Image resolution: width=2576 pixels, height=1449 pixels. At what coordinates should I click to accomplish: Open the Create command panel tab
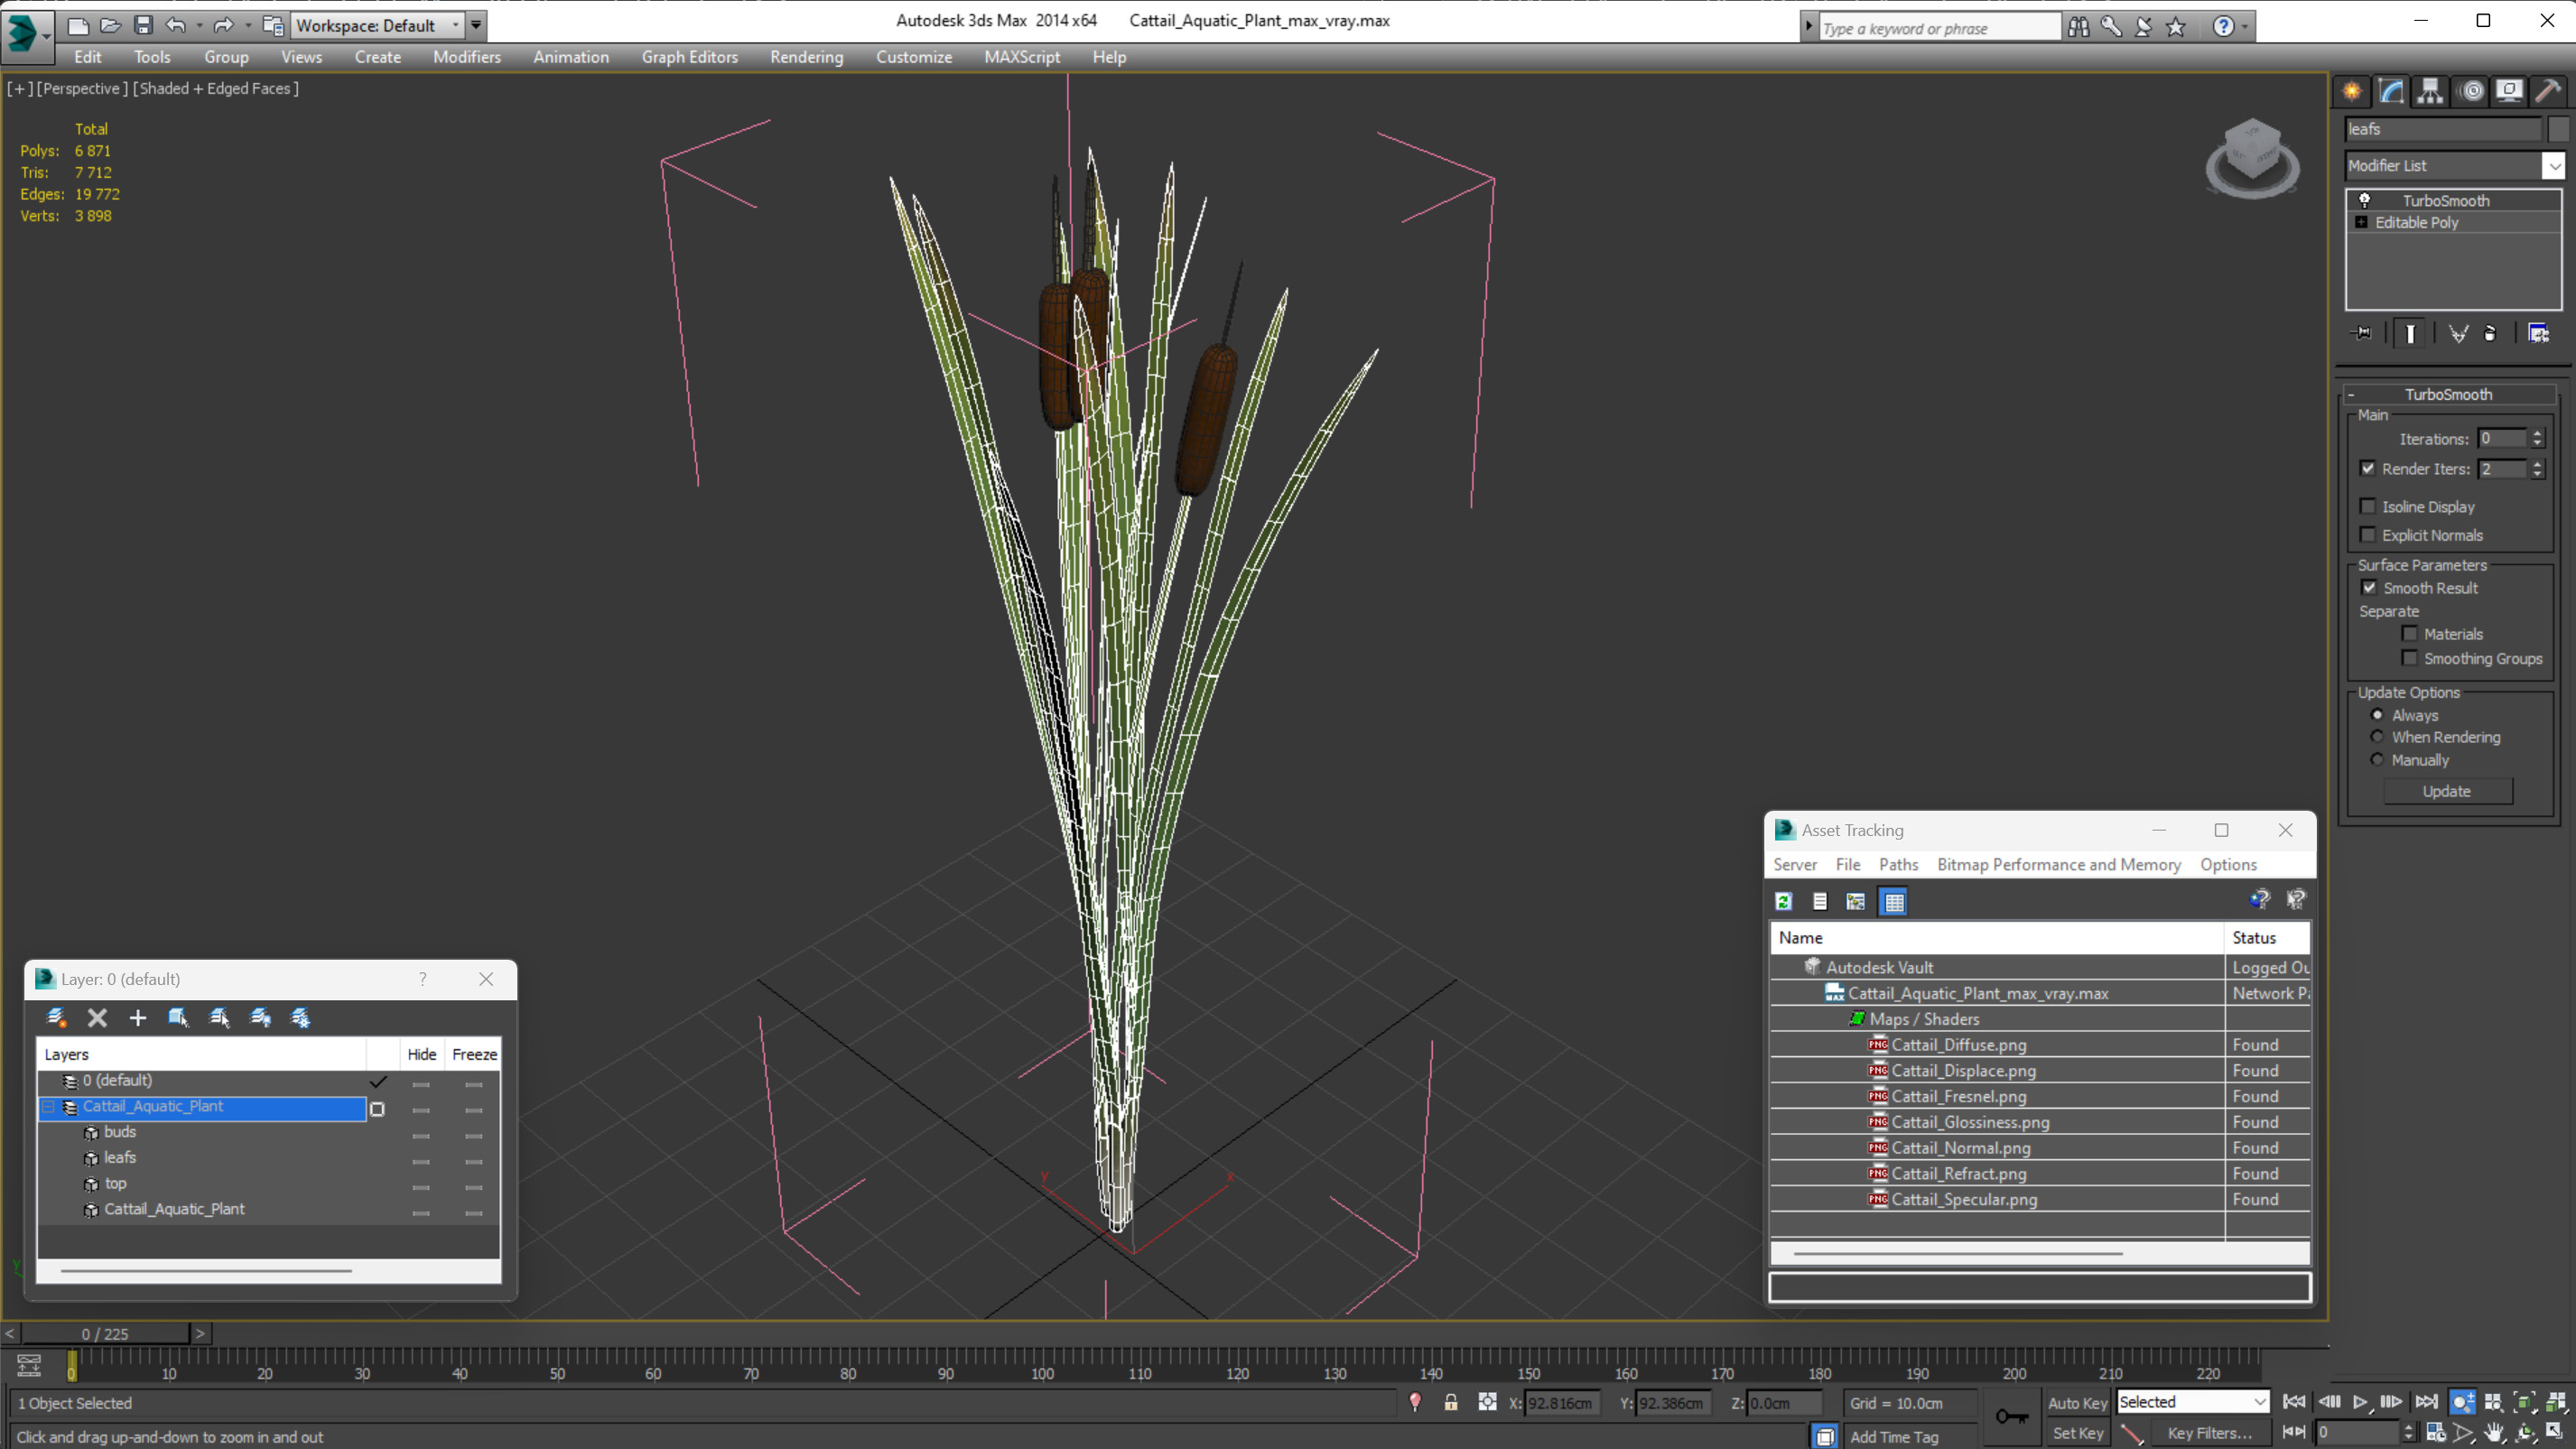(x=2352, y=91)
